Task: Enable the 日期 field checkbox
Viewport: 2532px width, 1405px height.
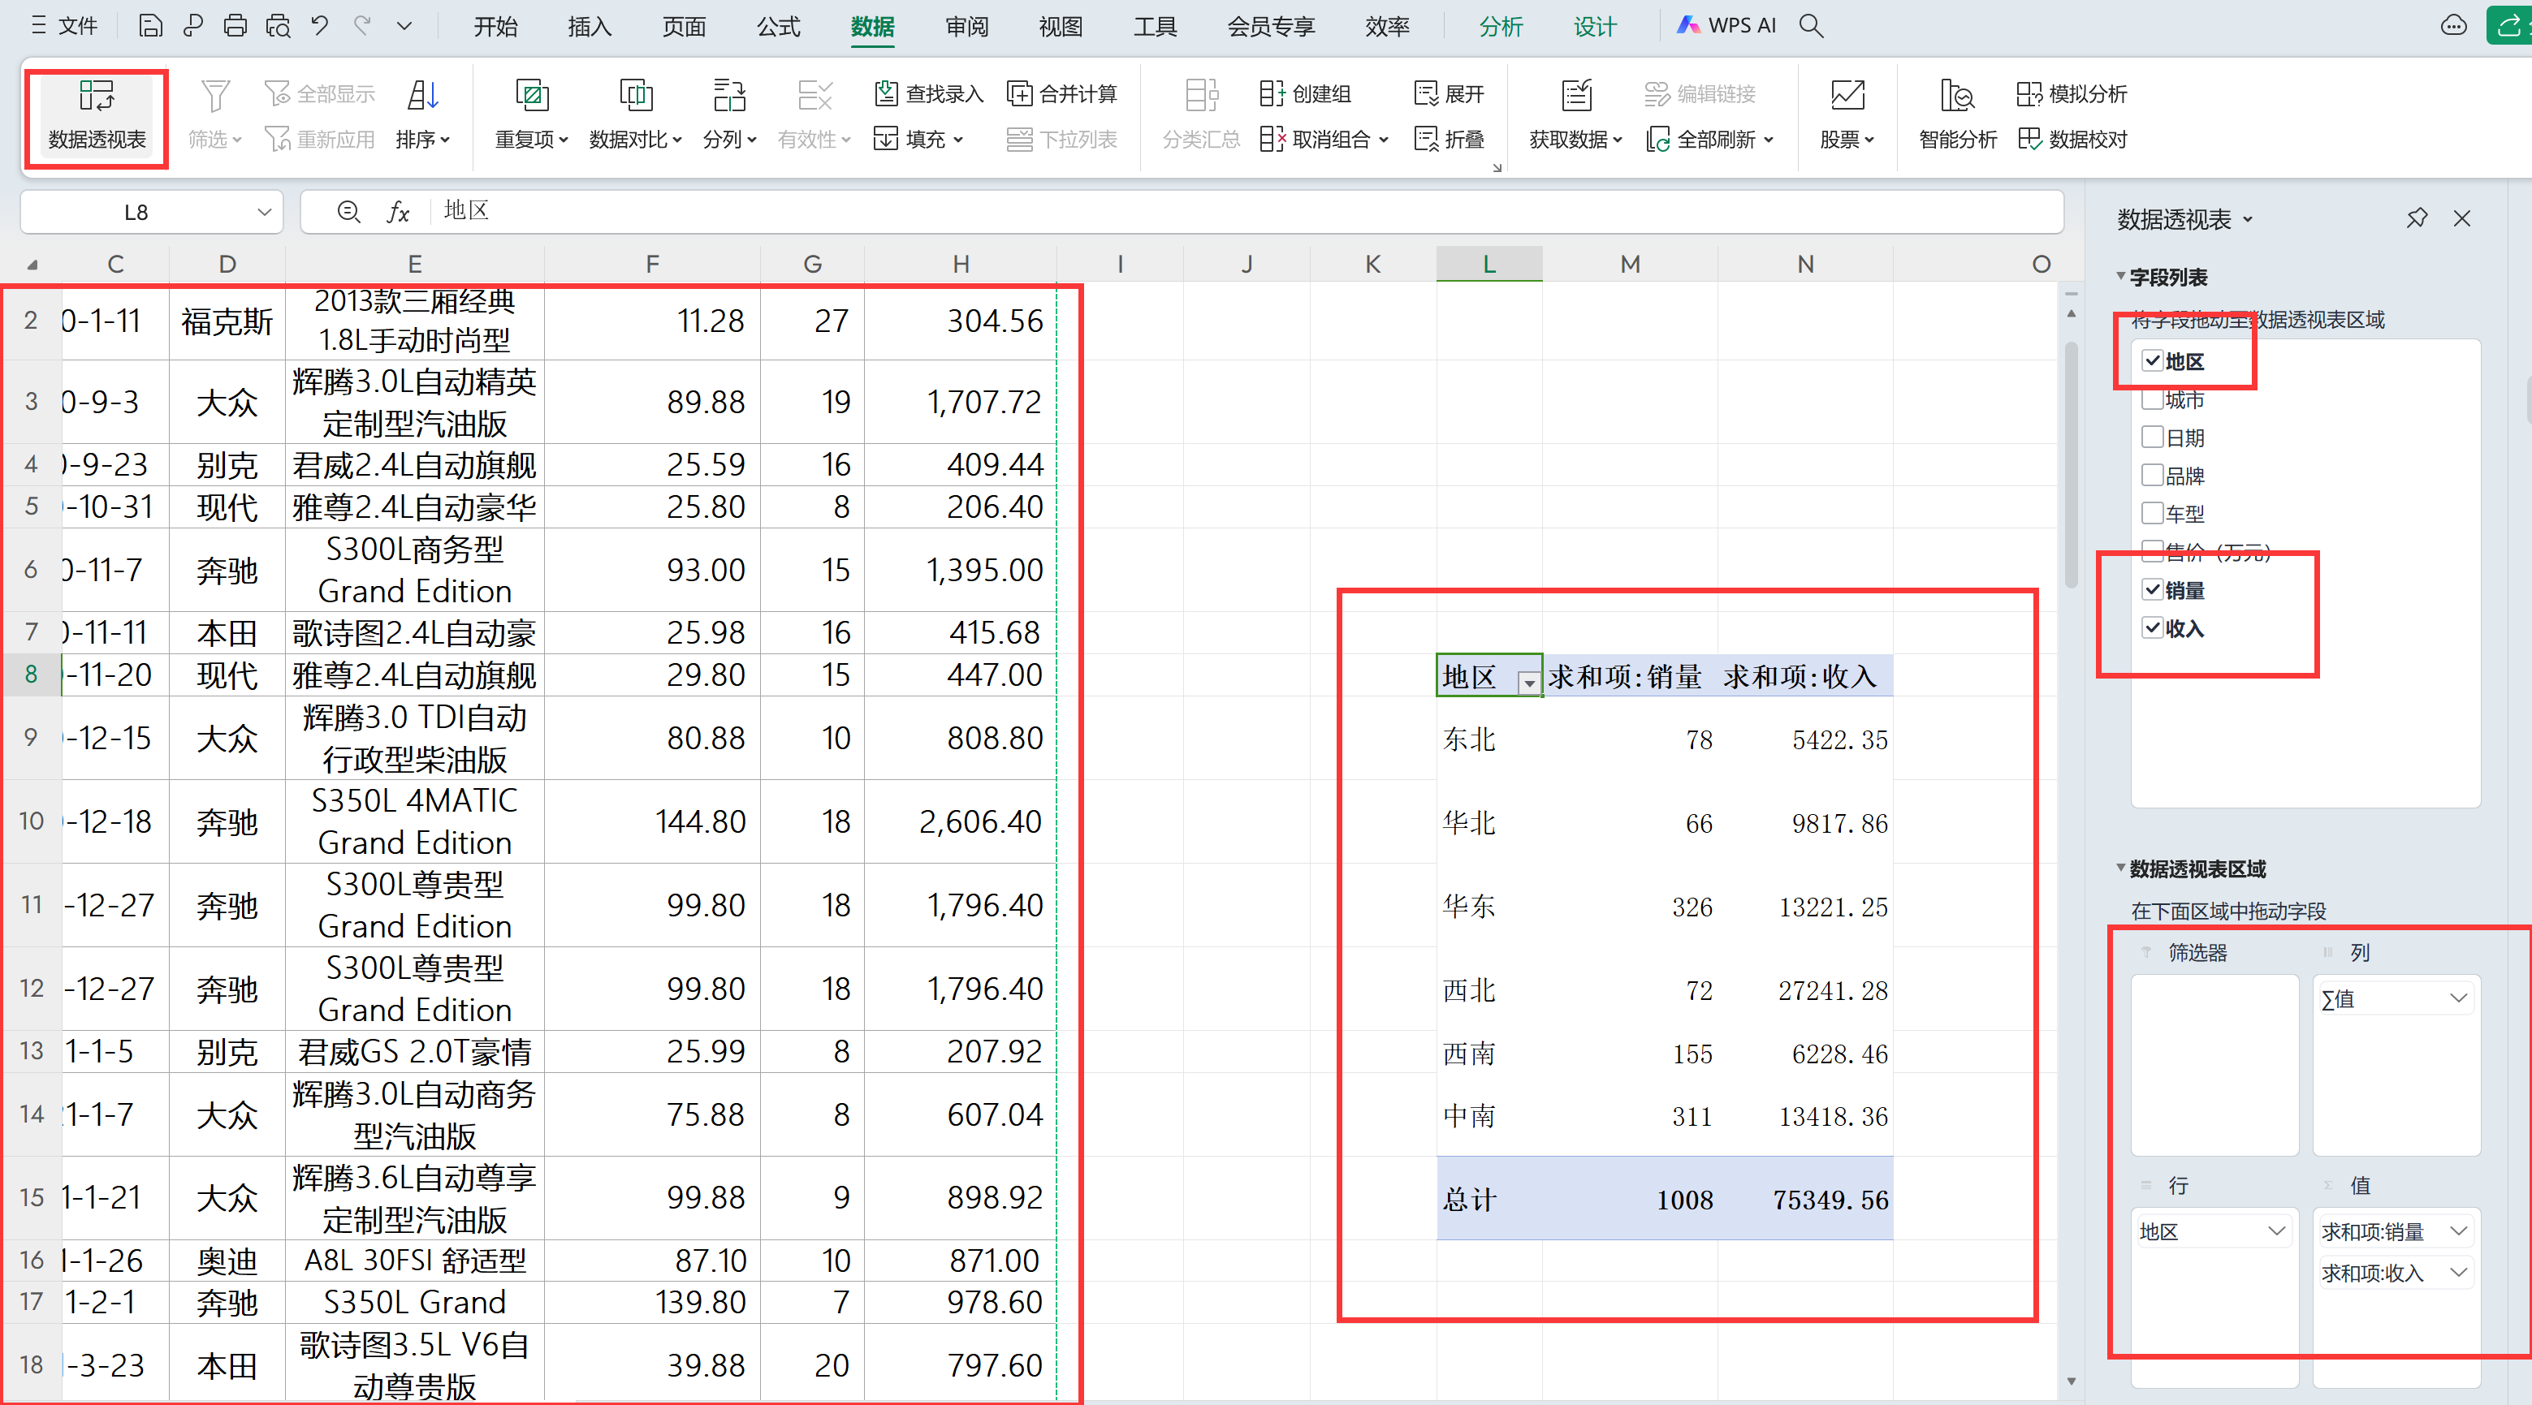Action: pyautogui.click(x=2152, y=437)
